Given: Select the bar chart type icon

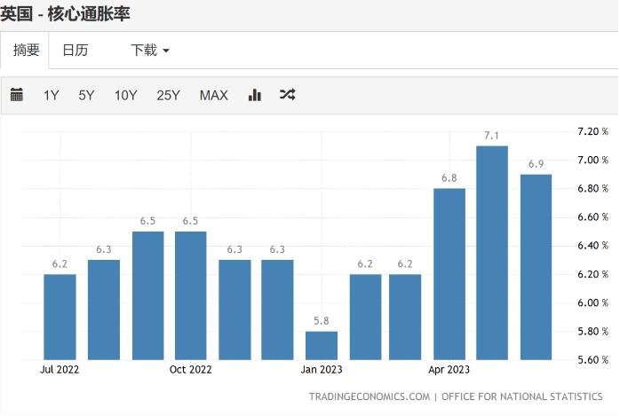Looking at the screenshot, I should (255, 95).
